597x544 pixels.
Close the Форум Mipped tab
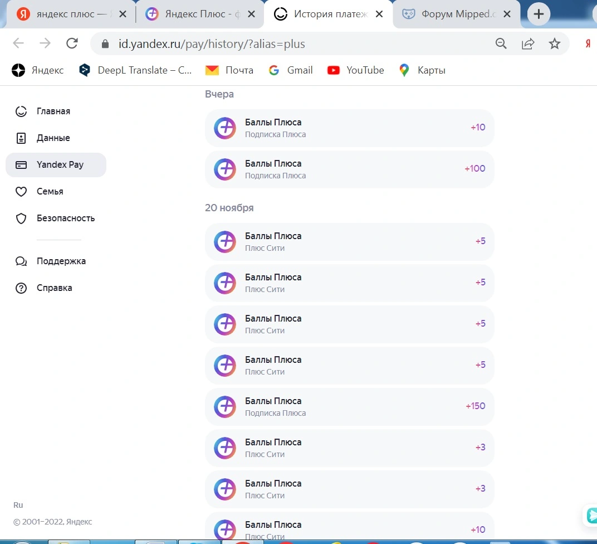coord(507,14)
